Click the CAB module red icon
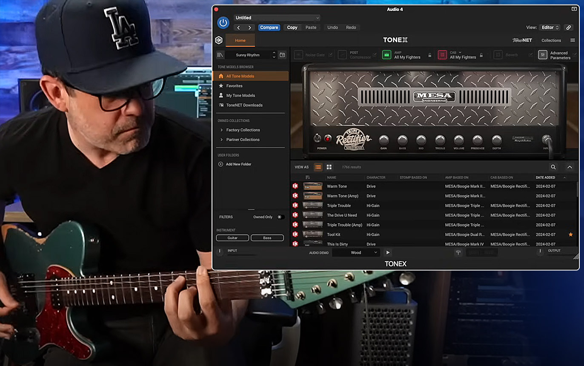Image resolution: width=584 pixels, height=366 pixels. [442, 55]
